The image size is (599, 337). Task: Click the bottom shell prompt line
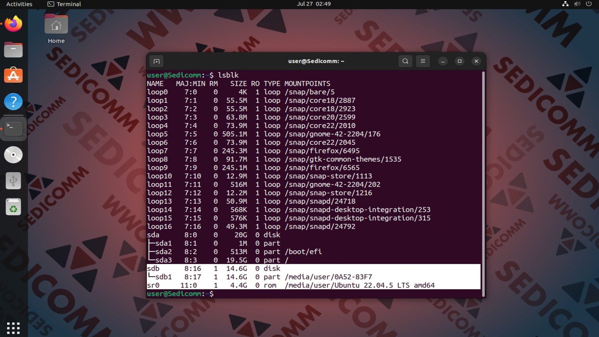(x=180, y=294)
